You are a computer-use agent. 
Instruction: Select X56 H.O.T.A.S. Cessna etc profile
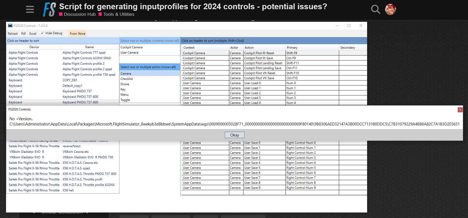tap(80, 163)
